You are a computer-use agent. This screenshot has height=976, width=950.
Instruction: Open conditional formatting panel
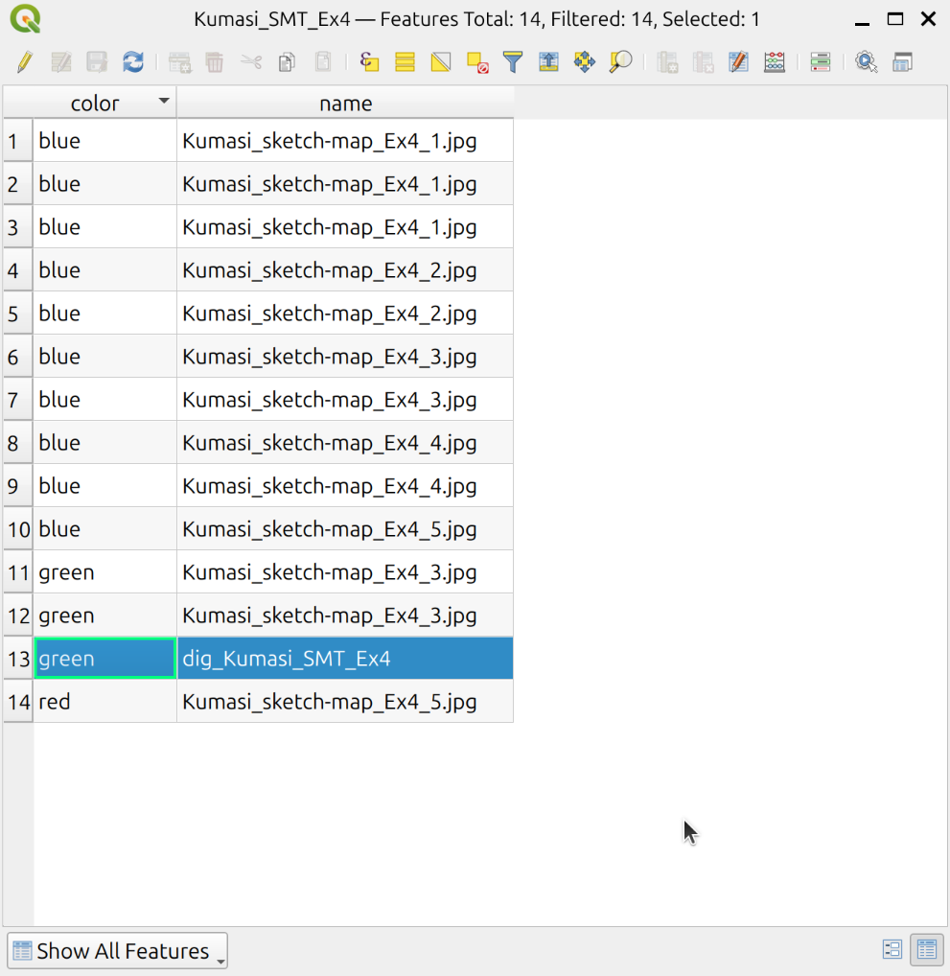[820, 62]
